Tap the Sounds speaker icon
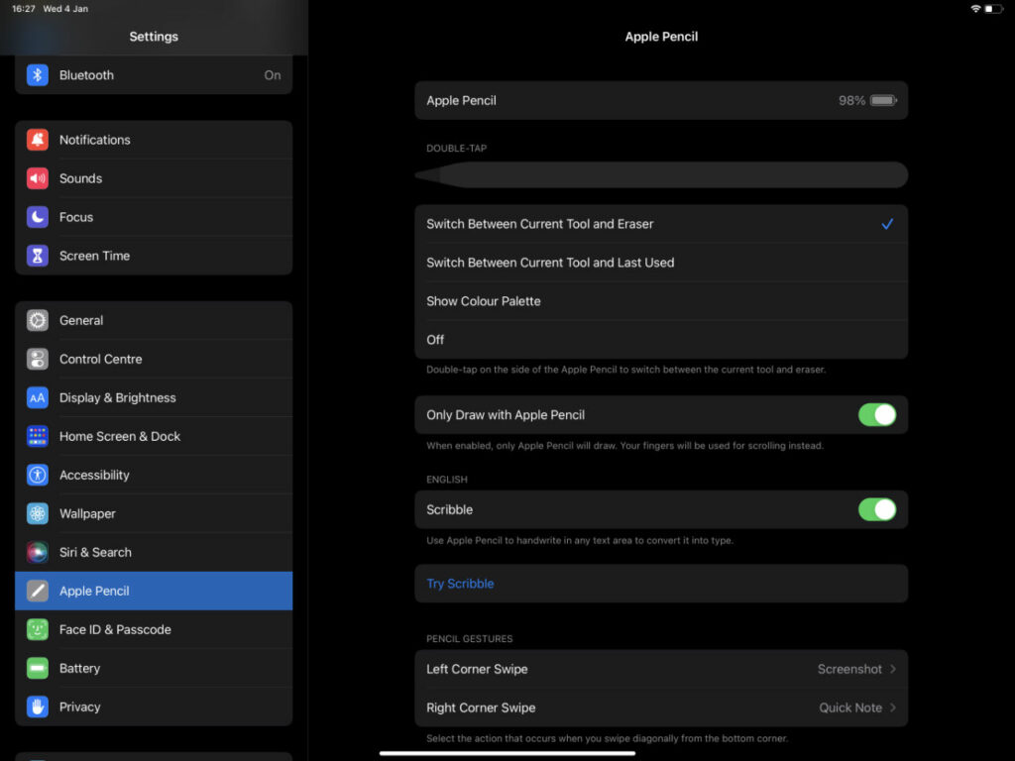This screenshot has width=1015, height=761. pyautogui.click(x=38, y=178)
